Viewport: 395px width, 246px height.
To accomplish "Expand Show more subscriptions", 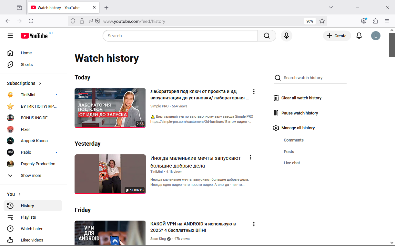I will click(x=33, y=176).
